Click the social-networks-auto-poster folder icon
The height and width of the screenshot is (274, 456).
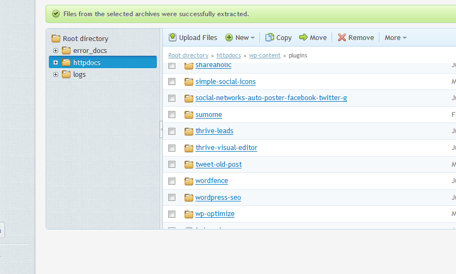(x=189, y=99)
